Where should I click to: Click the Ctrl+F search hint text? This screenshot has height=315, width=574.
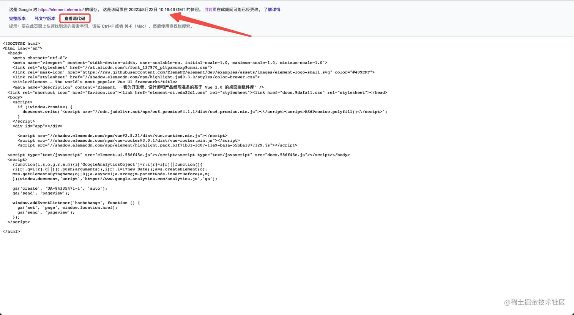[x=108, y=26]
